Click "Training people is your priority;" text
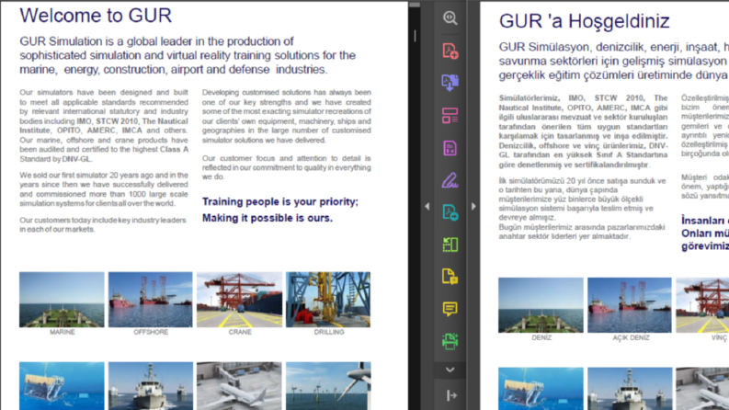Screen dimensions: 729x410 [279, 201]
